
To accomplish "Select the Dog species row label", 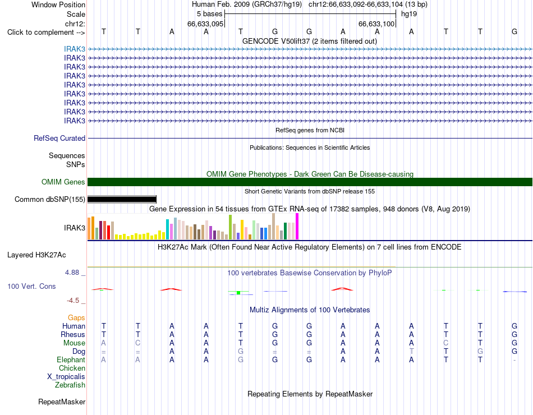I will pos(79,352).
